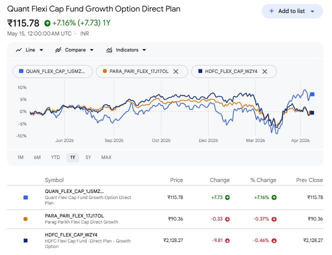Image resolution: width=332 pixels, height=255 pixels.
Task: Open PARA_PARI_FLEX_17J17OL symbol in table
Action: click(x=74, y=216)
